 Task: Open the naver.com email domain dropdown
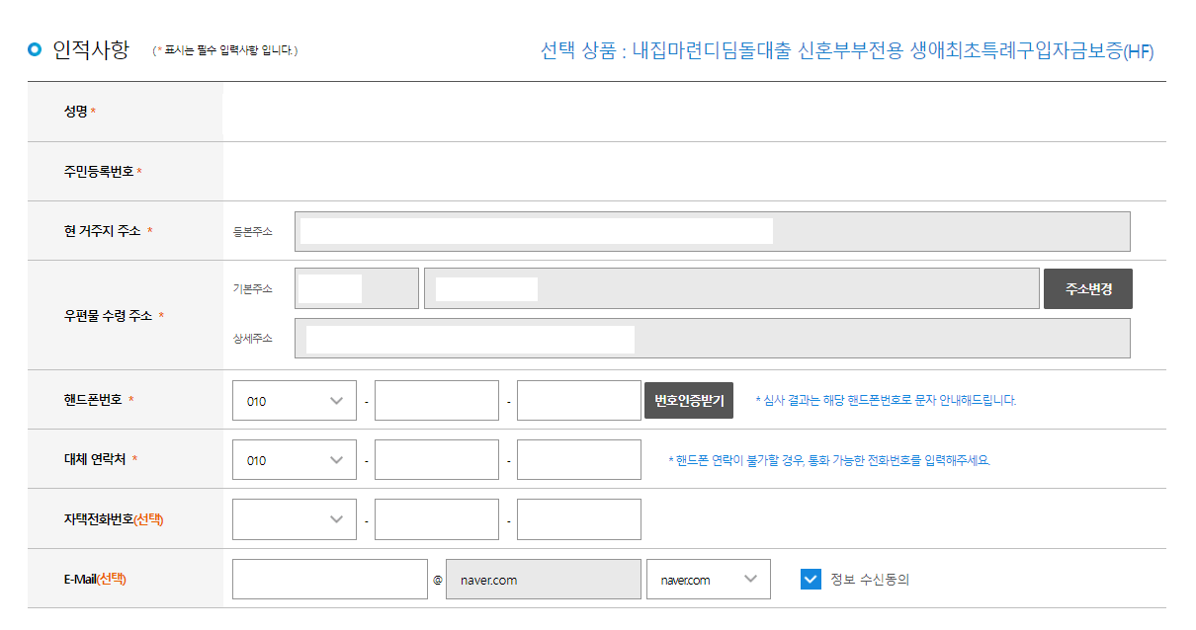click(x=708, y=579)
